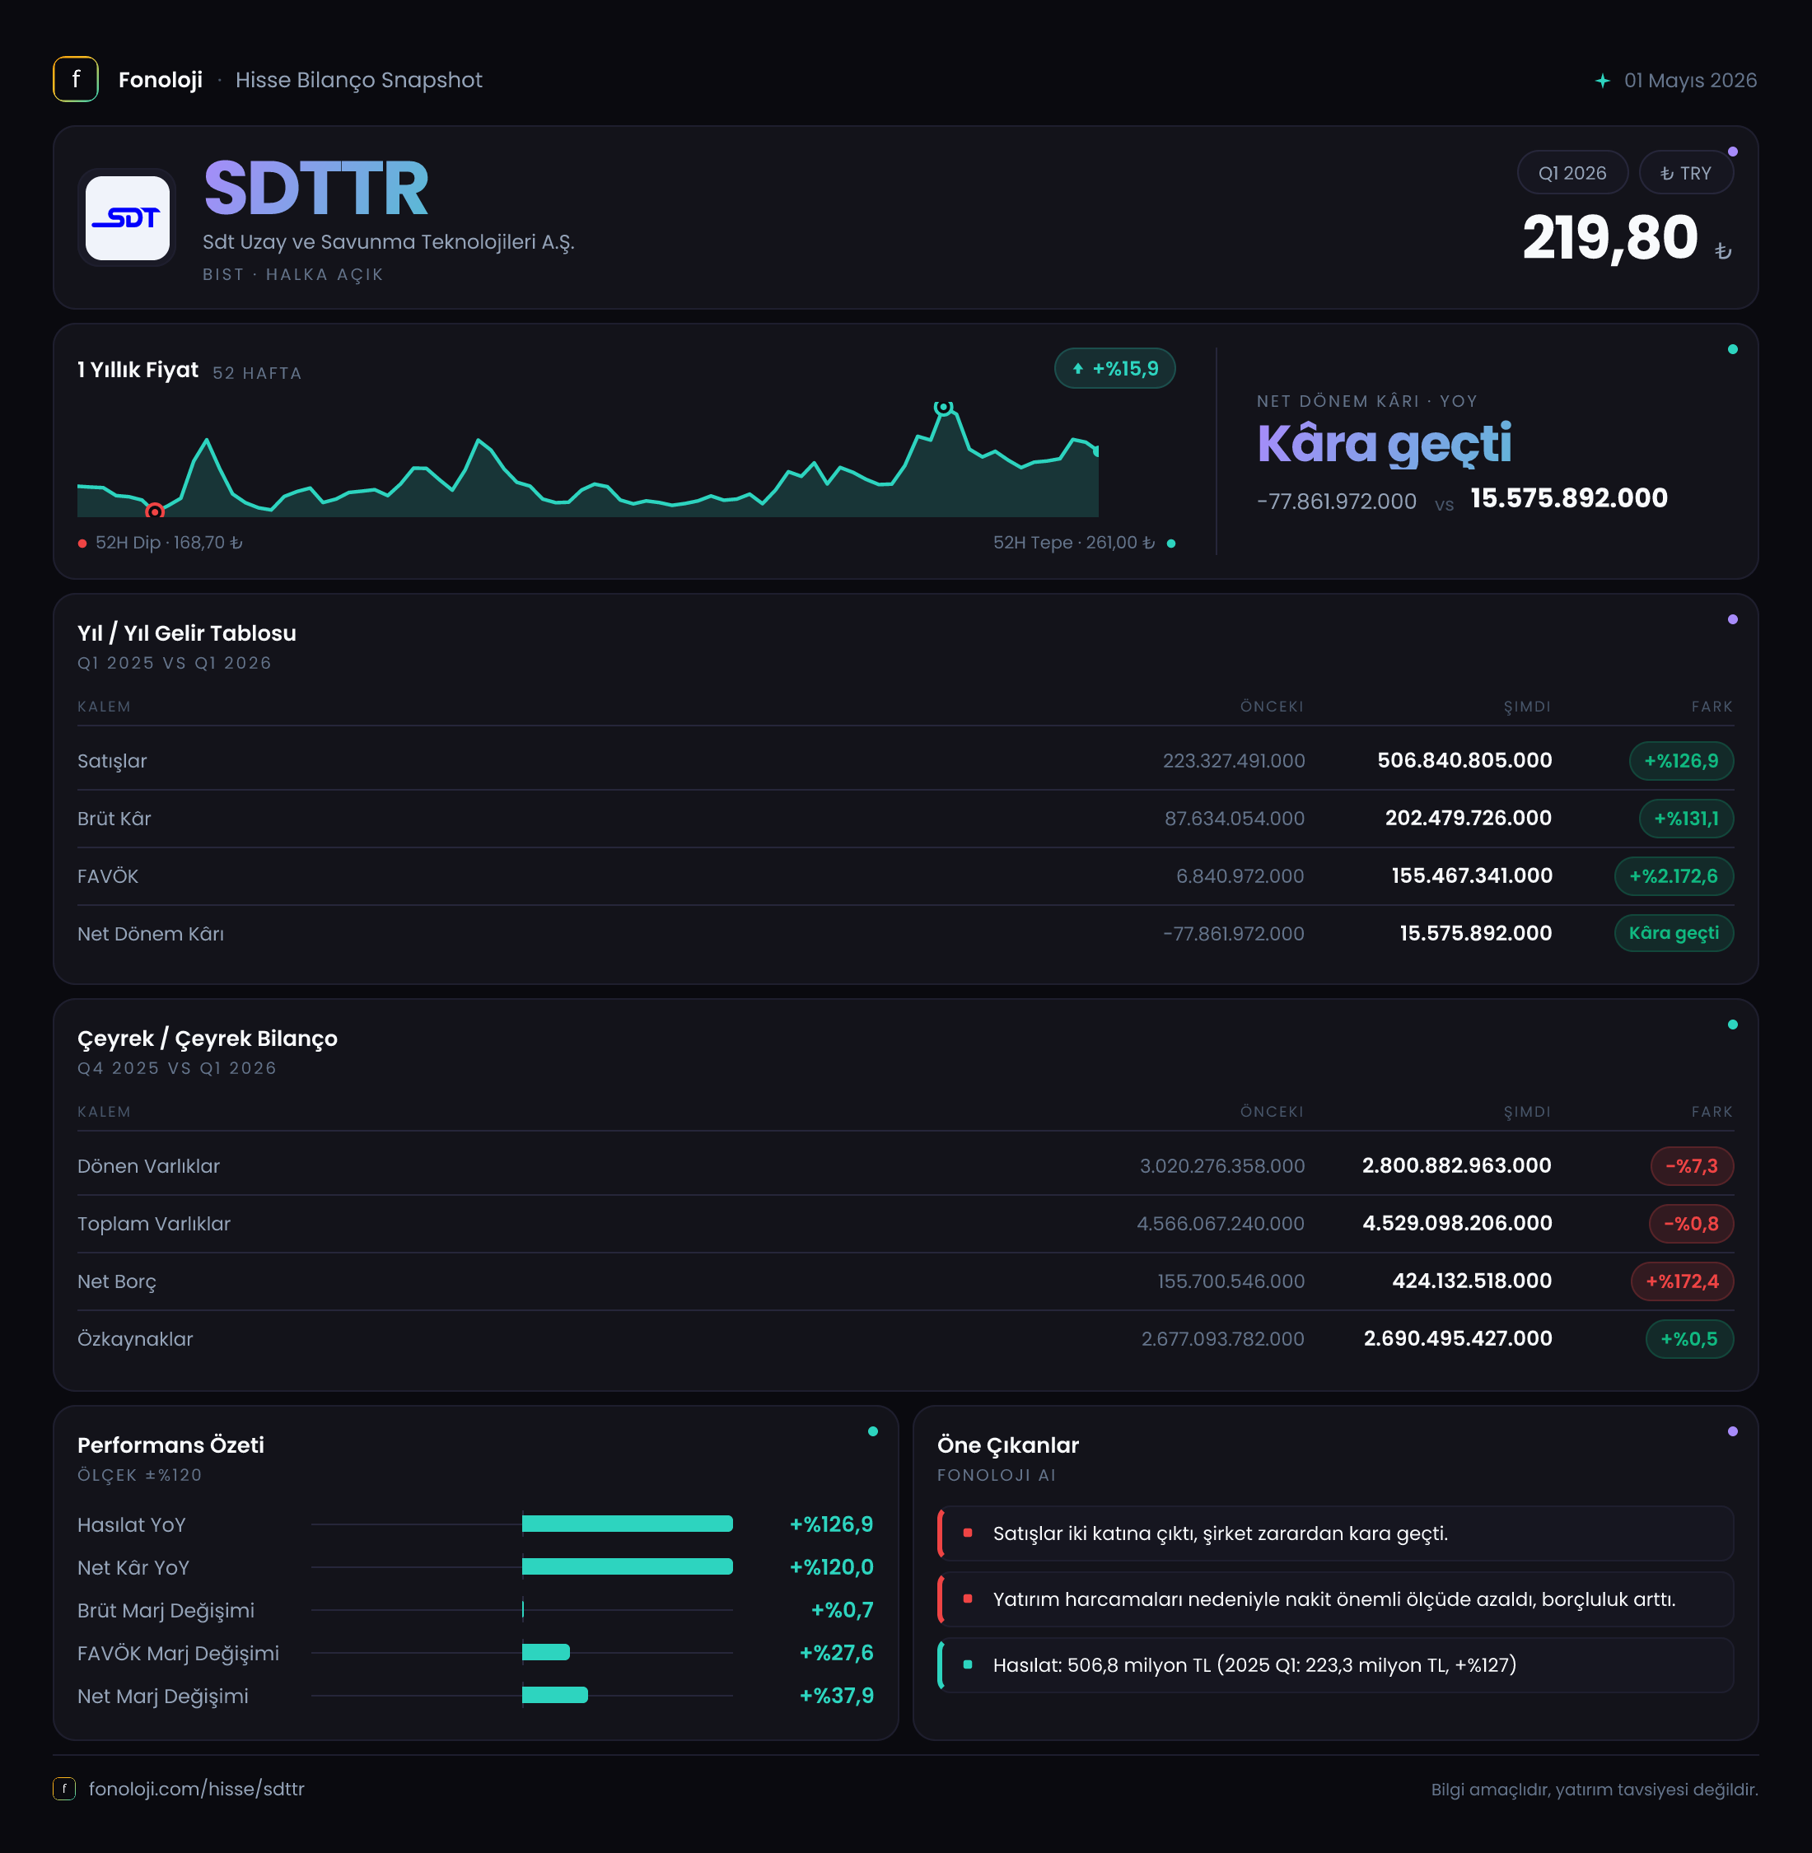Click the 52-week low red marker on the chart
The width and height of the screenshot is (1812, 1853).
(154, 511)
